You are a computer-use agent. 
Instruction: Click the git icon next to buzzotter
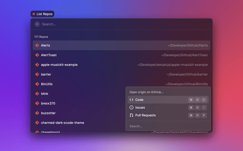tap(37, 113)
